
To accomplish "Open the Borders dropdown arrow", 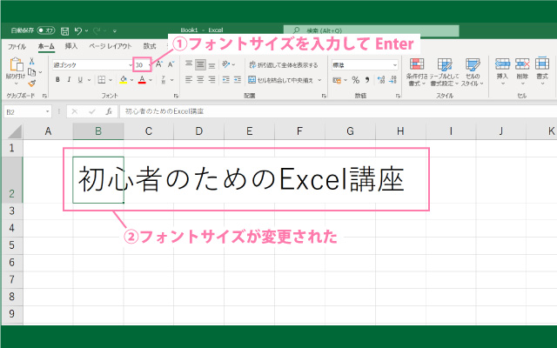I will click(111, 80).
